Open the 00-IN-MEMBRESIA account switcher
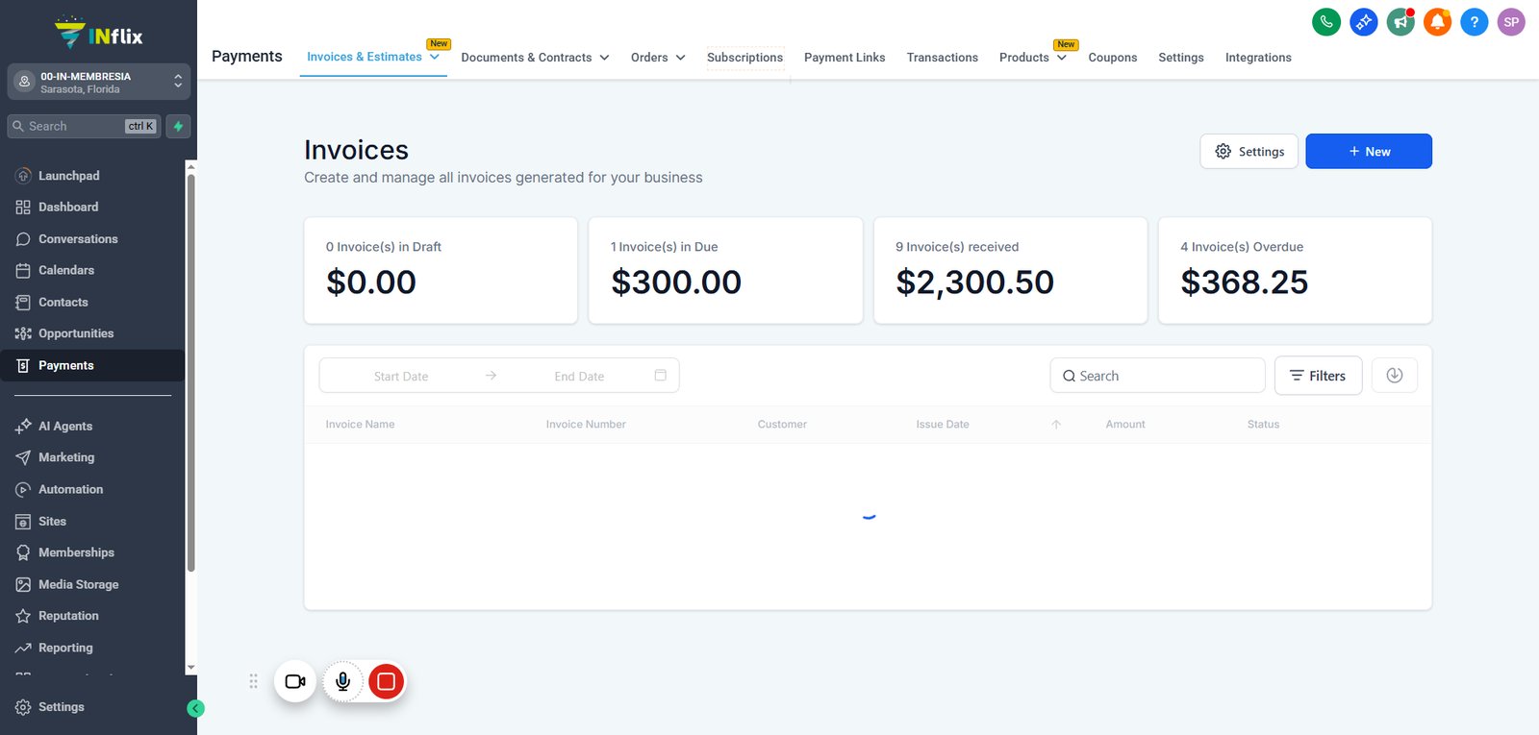The height and width of the screenshot is (735, 1539). point(99,82)
